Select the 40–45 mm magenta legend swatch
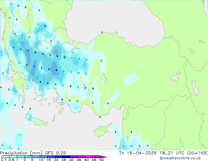The width and height of the screenshot is (208, 161). coord(89,157)
